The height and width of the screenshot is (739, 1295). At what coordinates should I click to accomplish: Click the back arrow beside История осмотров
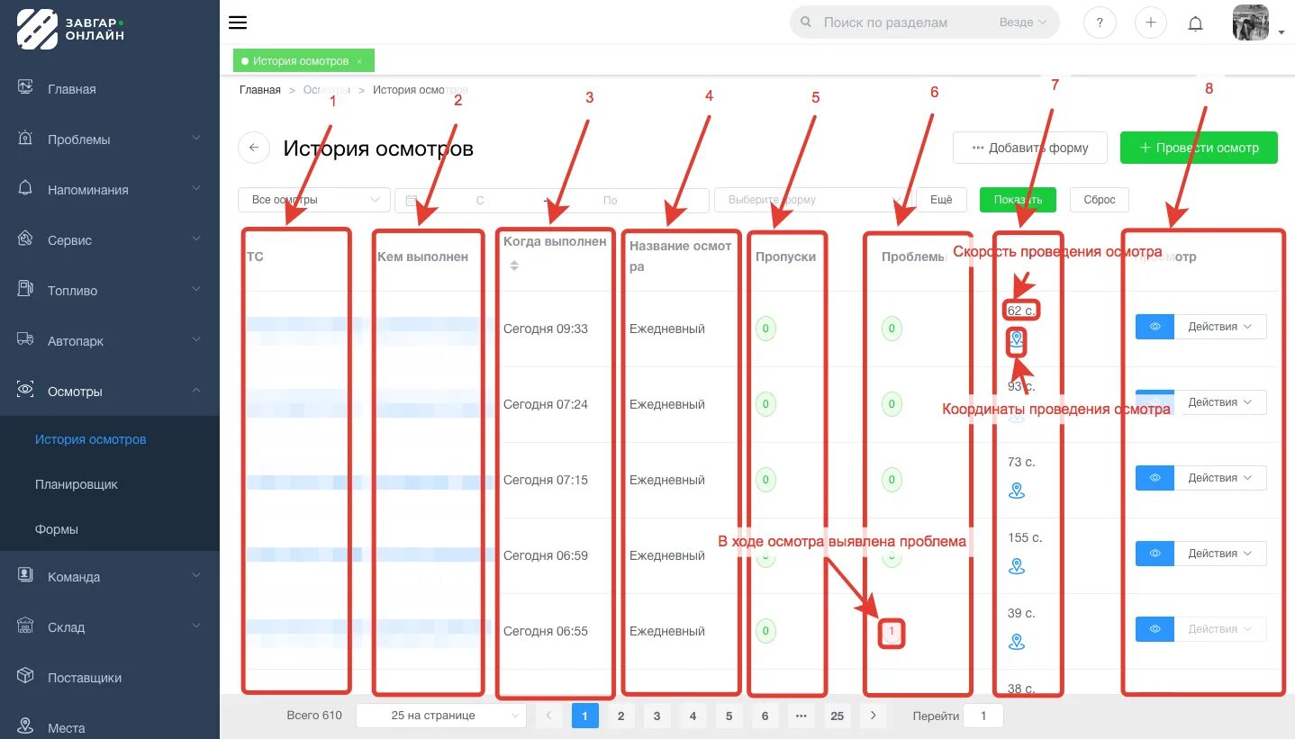click(254, 148)
